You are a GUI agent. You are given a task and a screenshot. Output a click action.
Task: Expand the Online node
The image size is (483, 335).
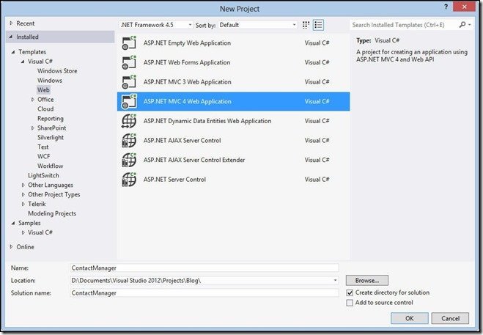[x=12, y=247]
